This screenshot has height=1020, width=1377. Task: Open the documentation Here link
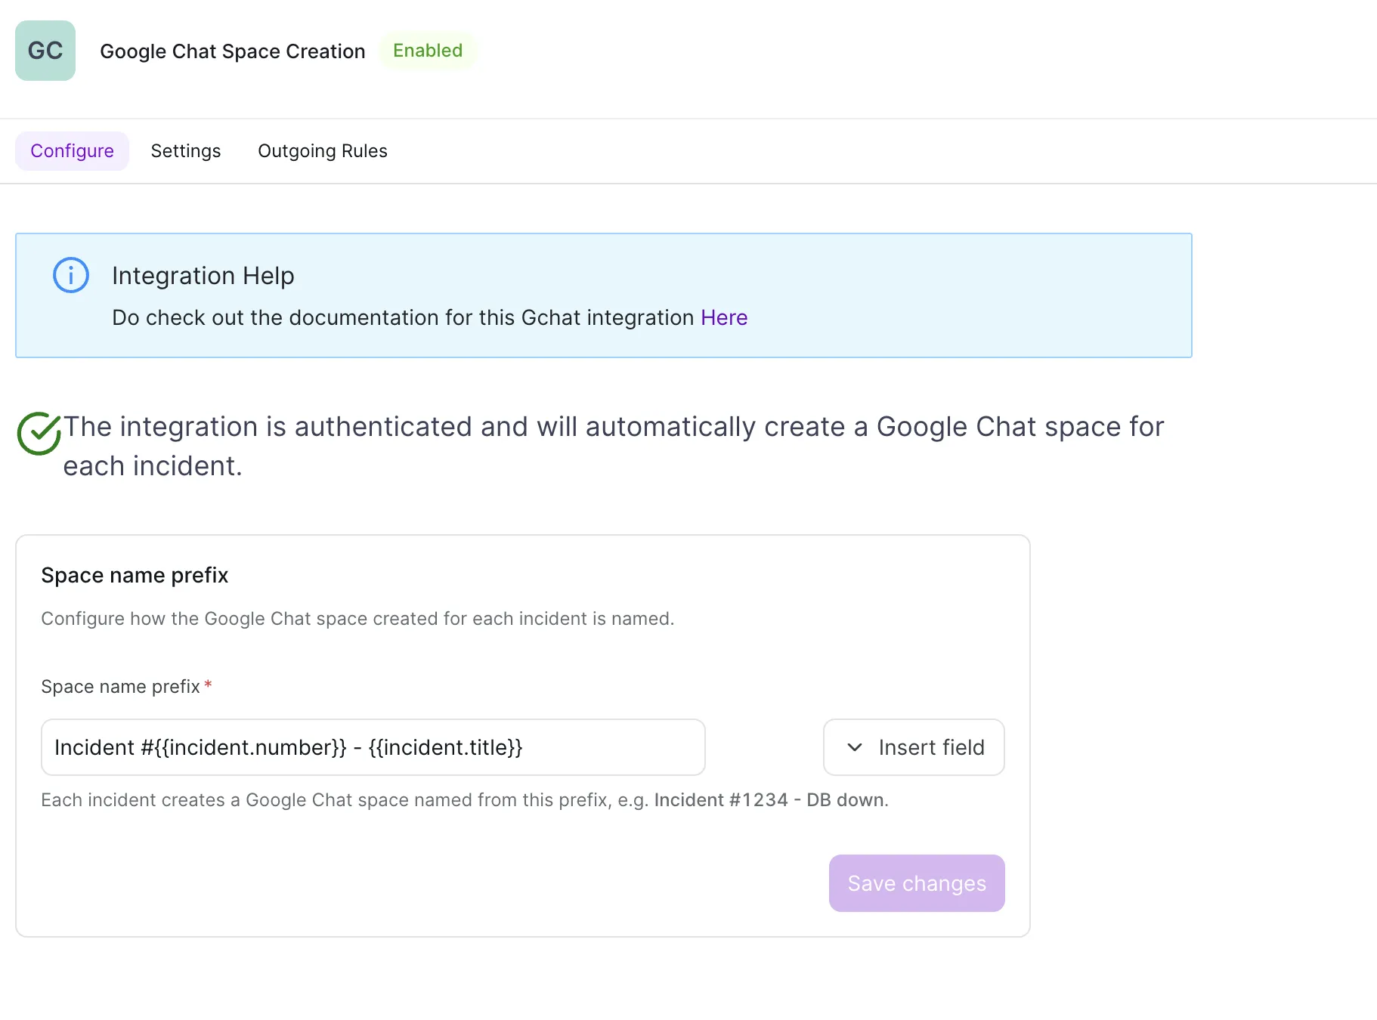[724, 317]
